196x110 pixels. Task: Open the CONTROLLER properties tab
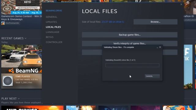tap(54, 42)
